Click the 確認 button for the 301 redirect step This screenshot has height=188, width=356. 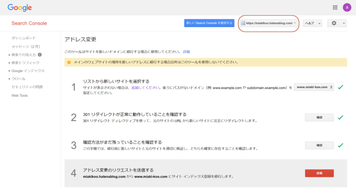(x=319, y=117)
